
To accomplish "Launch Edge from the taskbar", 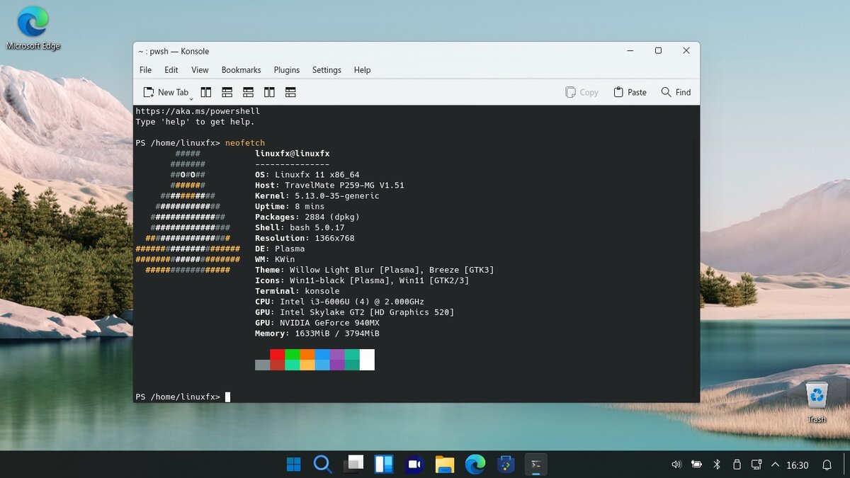I will click(475, 465).
